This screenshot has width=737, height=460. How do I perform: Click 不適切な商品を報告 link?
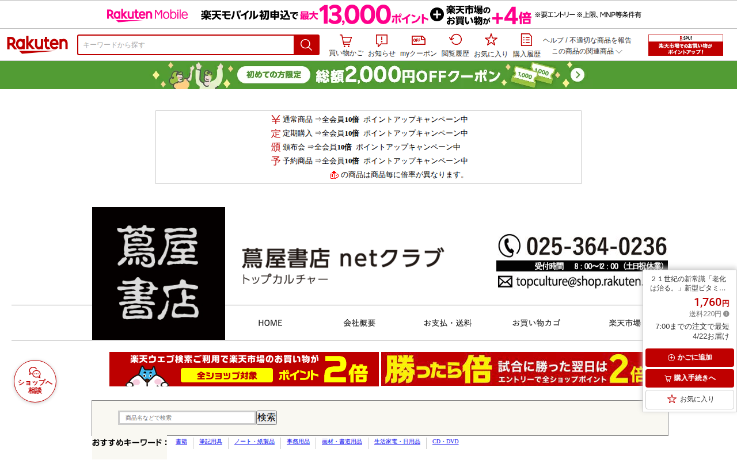(601, 40)
